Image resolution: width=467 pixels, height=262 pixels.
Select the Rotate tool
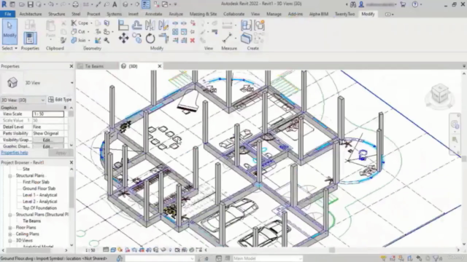(x=150, y=39)
